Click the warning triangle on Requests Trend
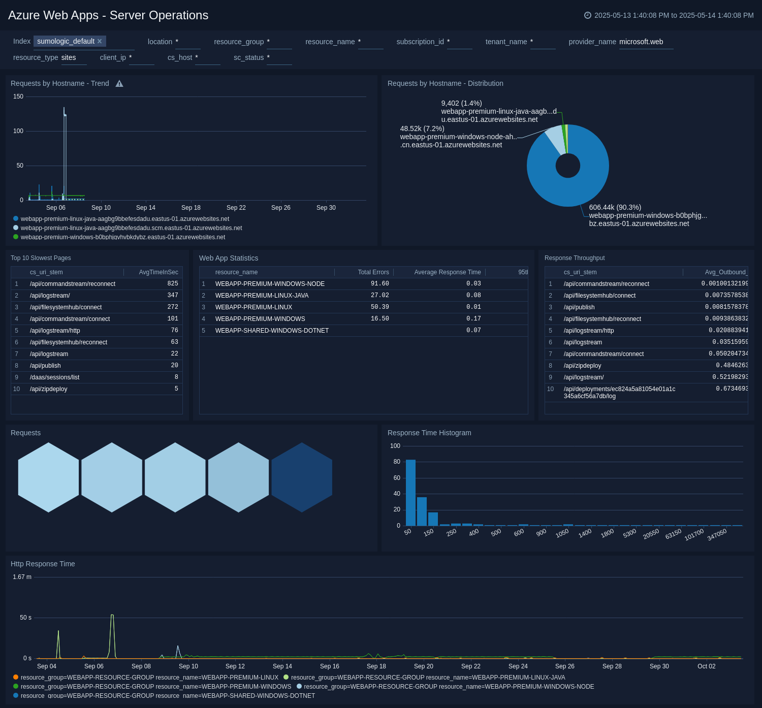 [119, 83]
